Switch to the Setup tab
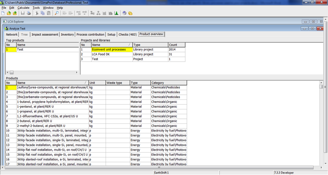328x175 pixels. point(111,35)
